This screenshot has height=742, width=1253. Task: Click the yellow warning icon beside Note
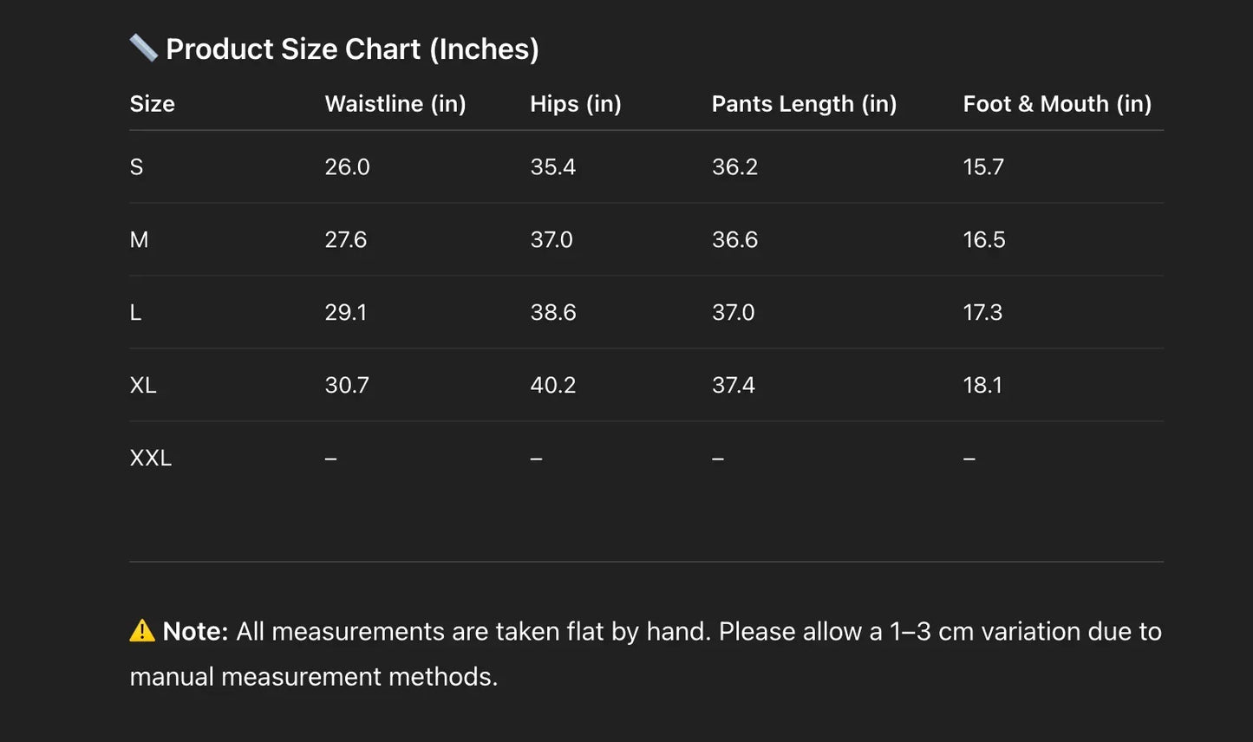pyautogui.click(x=142, y=631)
